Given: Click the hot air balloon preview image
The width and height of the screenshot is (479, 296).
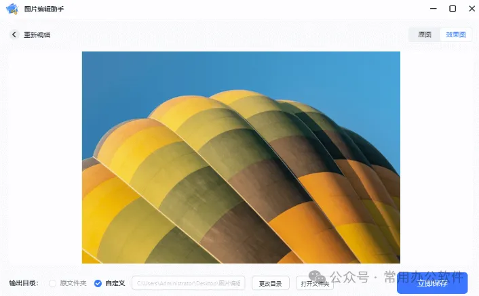Looking at the screenshot, I should [241, 157].
